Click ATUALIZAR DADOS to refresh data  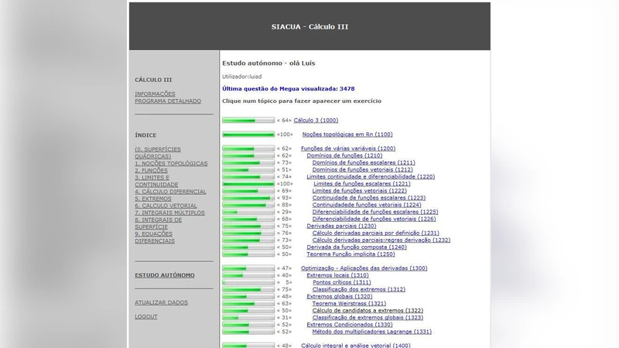pos(161,302)
